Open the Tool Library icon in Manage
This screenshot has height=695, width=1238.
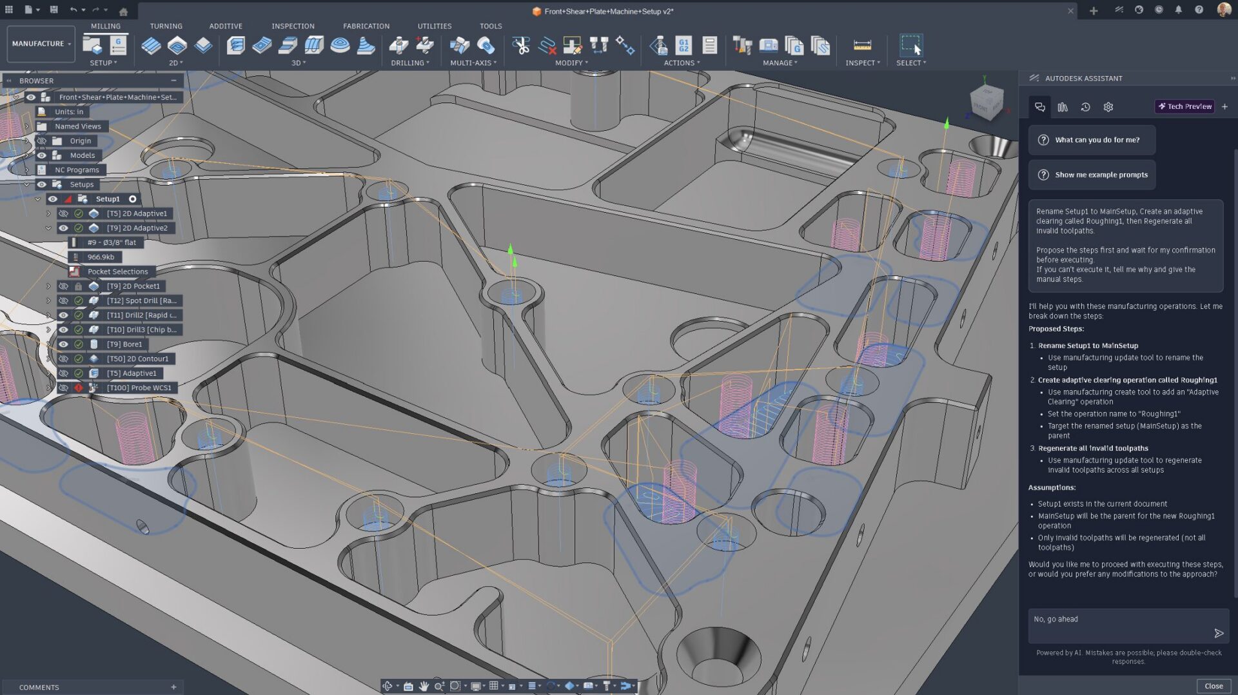(x=742, y=45)
